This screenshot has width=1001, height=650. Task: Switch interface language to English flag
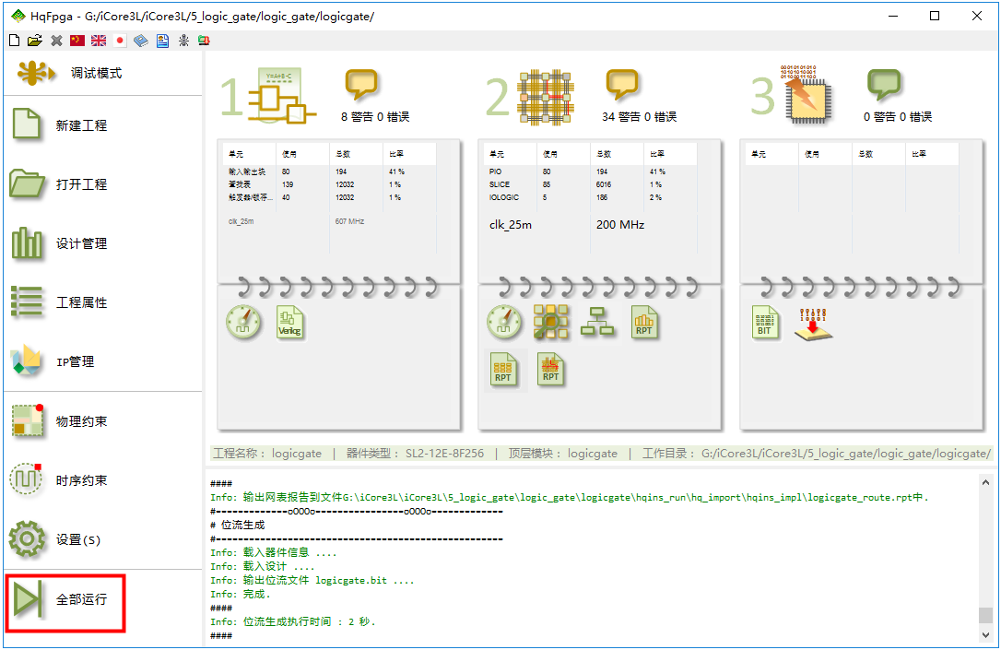[x=98, y=41]
